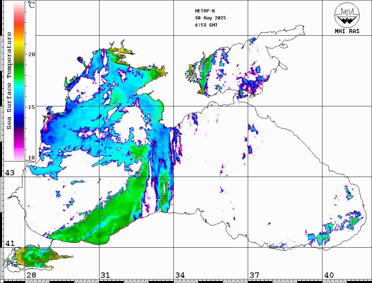Click the 'METOP-B' satellite name

click(x=205, y=11)
